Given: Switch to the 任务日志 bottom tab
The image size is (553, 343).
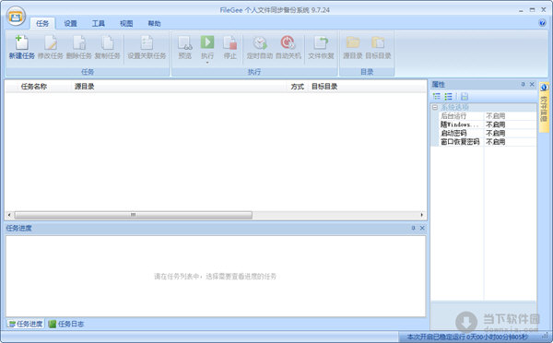Looking at the screenshot, I should [x=66, y=324].
